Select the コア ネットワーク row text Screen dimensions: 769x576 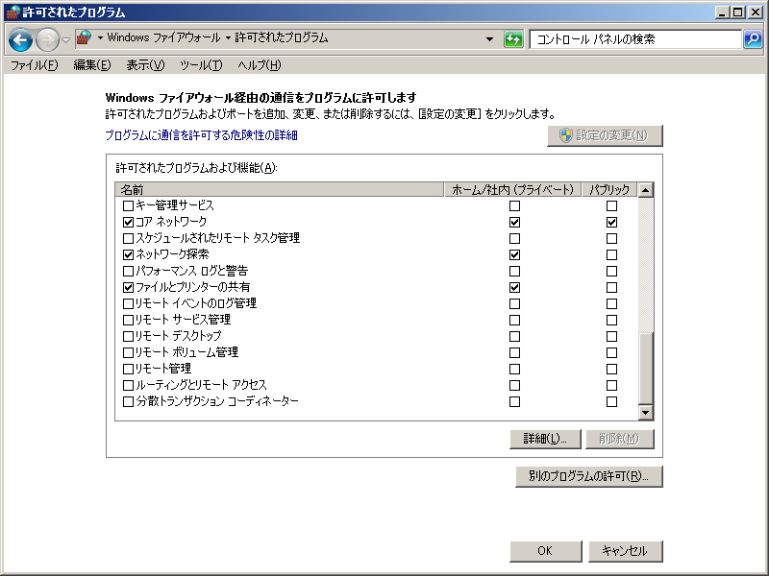pos(171,222)
